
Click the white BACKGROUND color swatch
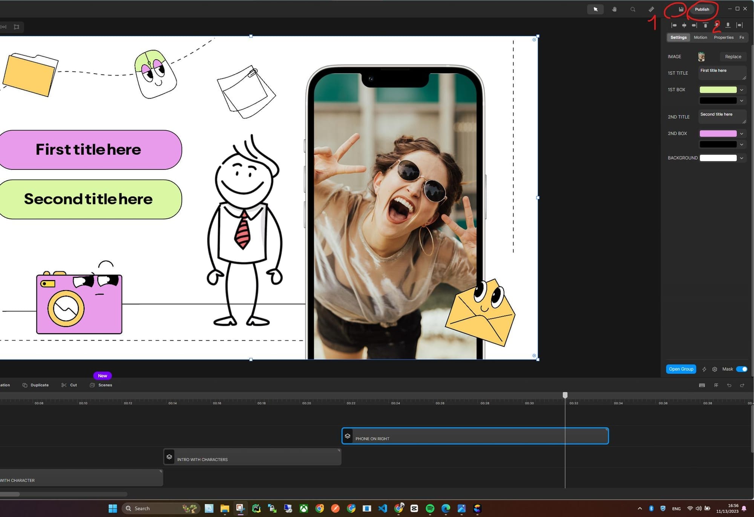718,158
